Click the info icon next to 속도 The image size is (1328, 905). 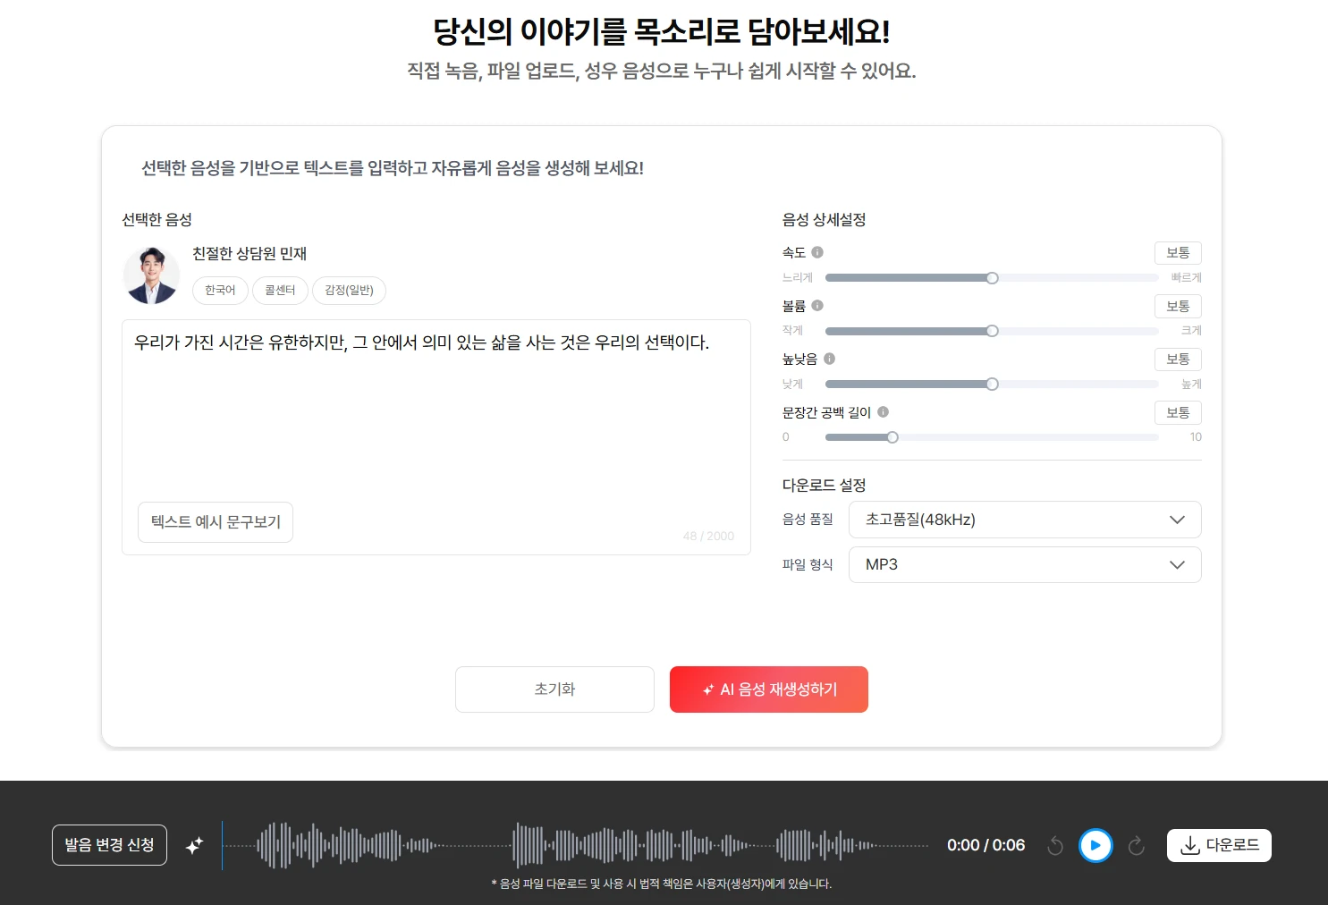point(817,252)
